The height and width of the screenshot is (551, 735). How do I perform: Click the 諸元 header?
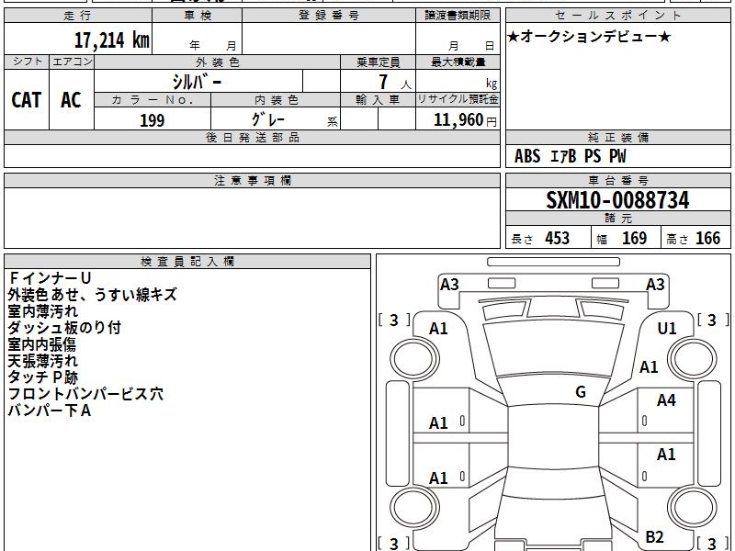tap(617, 218)
